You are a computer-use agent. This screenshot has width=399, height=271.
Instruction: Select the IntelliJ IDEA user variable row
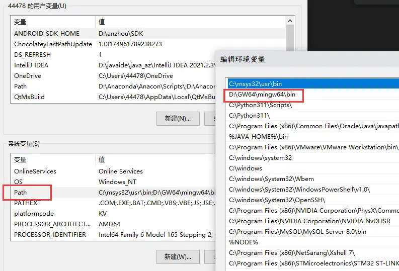[x=31, y=65]
